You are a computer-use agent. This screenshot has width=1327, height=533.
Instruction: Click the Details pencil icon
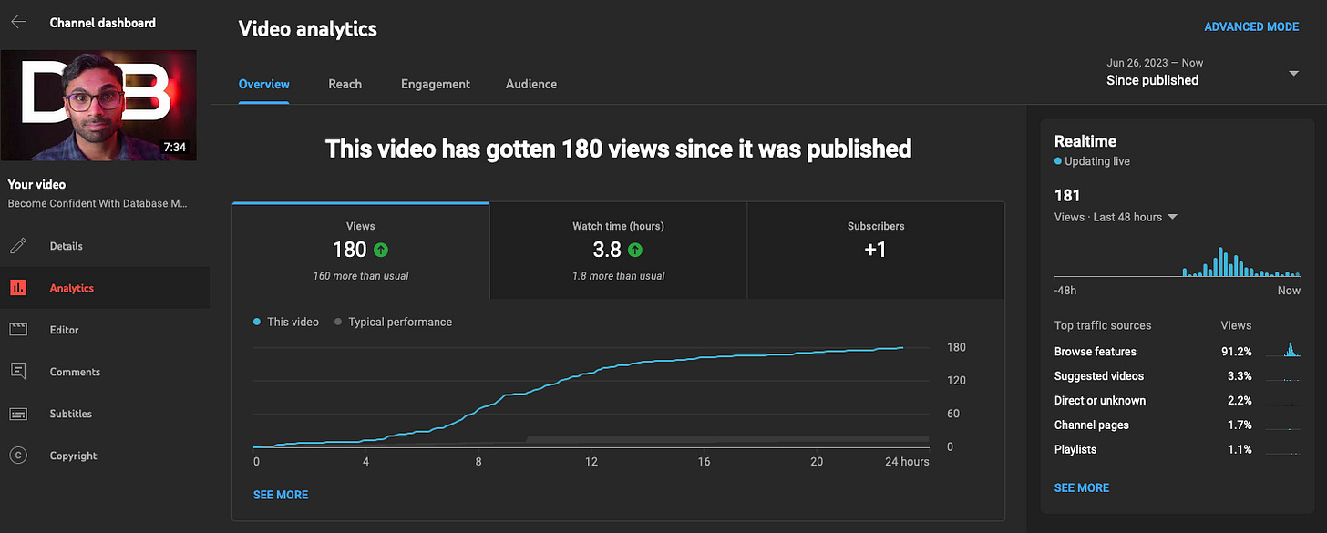point(18,246)
